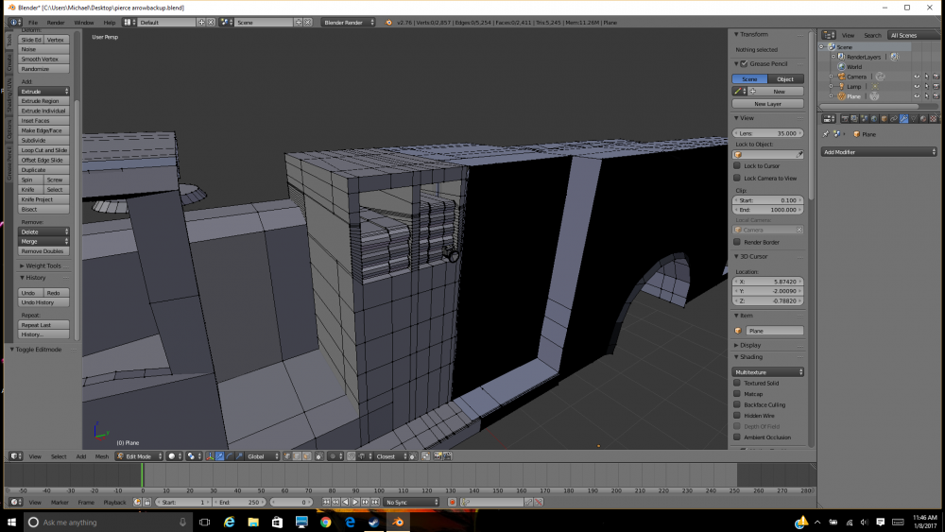Click the Lens value slider field
Viewport: 945px width, 532px height.
768,133
